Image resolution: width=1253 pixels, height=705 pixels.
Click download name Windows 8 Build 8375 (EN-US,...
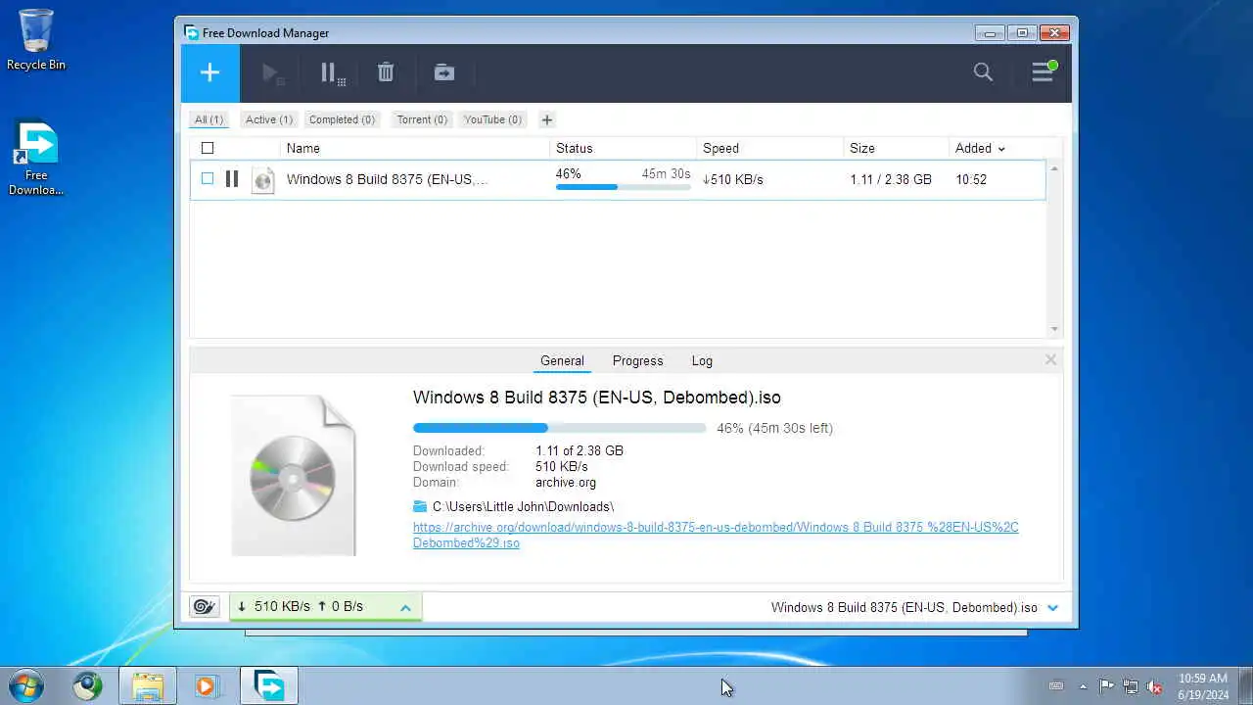[x=387, y=180]
